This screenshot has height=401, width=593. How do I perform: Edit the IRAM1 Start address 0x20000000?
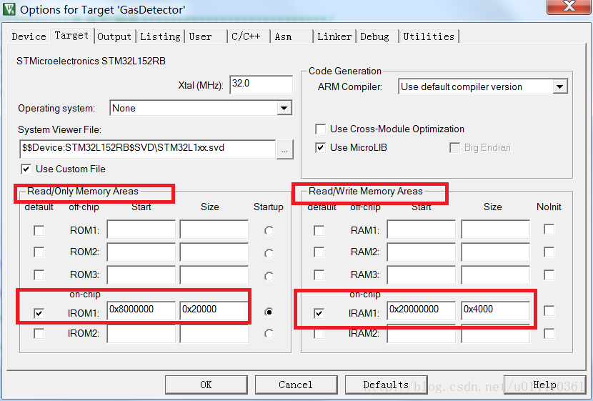pyautogui.click(x=422, y=311)
